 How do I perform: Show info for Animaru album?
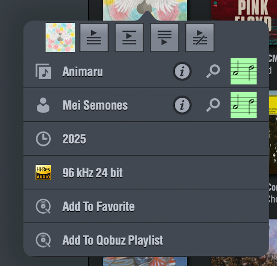pos(182,71)
